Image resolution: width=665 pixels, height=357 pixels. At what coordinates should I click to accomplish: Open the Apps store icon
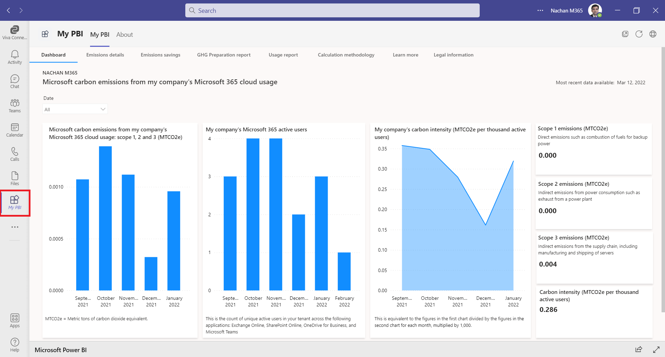[x=15, y=320]
